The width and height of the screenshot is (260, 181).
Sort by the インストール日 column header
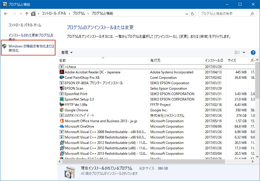coord(215,61)
